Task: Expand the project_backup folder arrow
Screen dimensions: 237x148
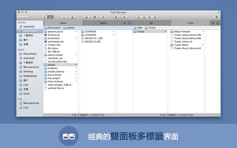Action: click(76, 71)
